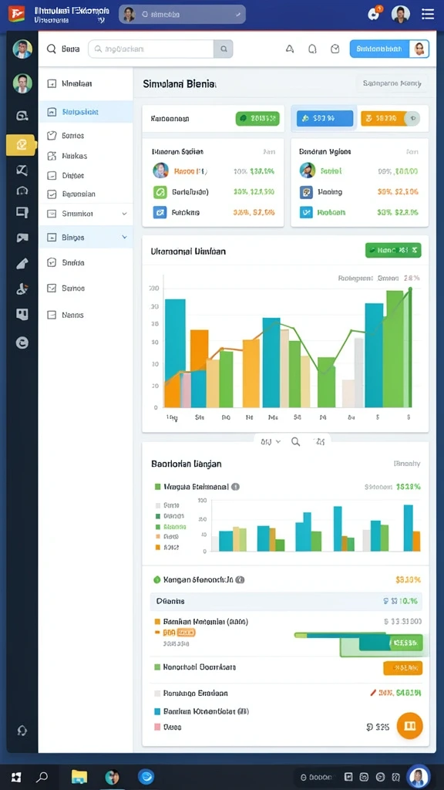Click the notification icon with orange badge
Screen dimensions: 444x790
pos(374,14)
